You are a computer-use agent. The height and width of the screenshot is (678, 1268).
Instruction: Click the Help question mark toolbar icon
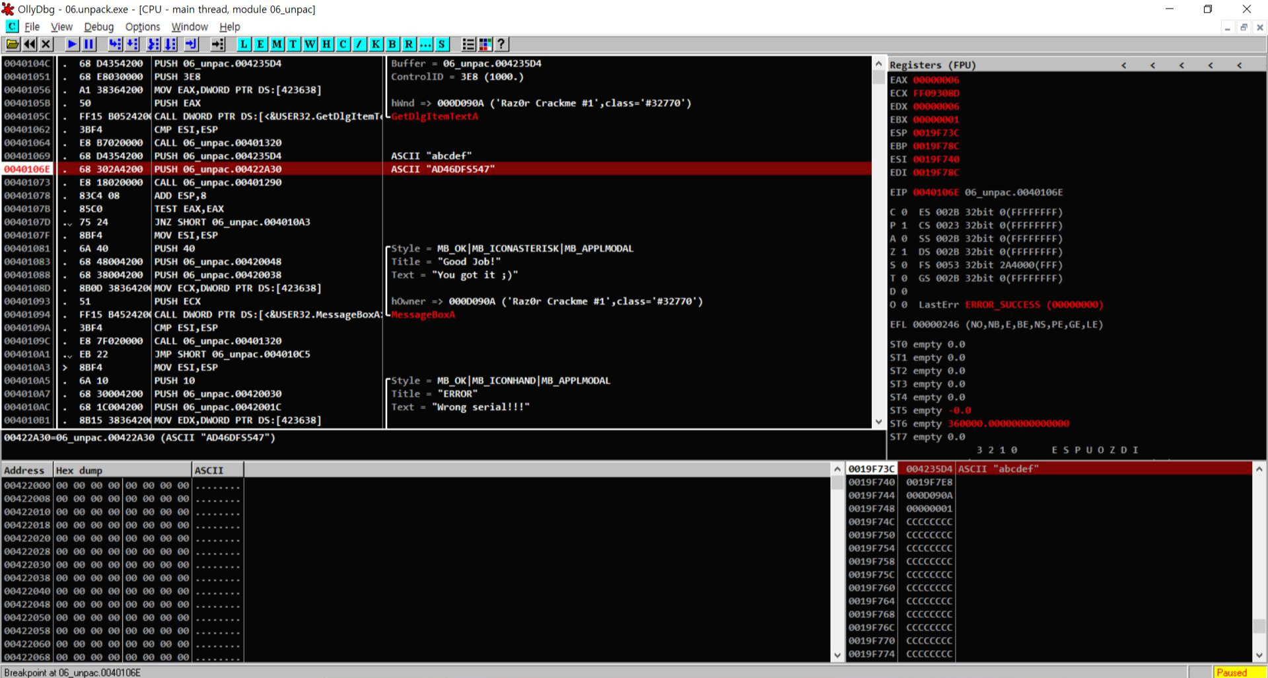[x=501, y=44]
